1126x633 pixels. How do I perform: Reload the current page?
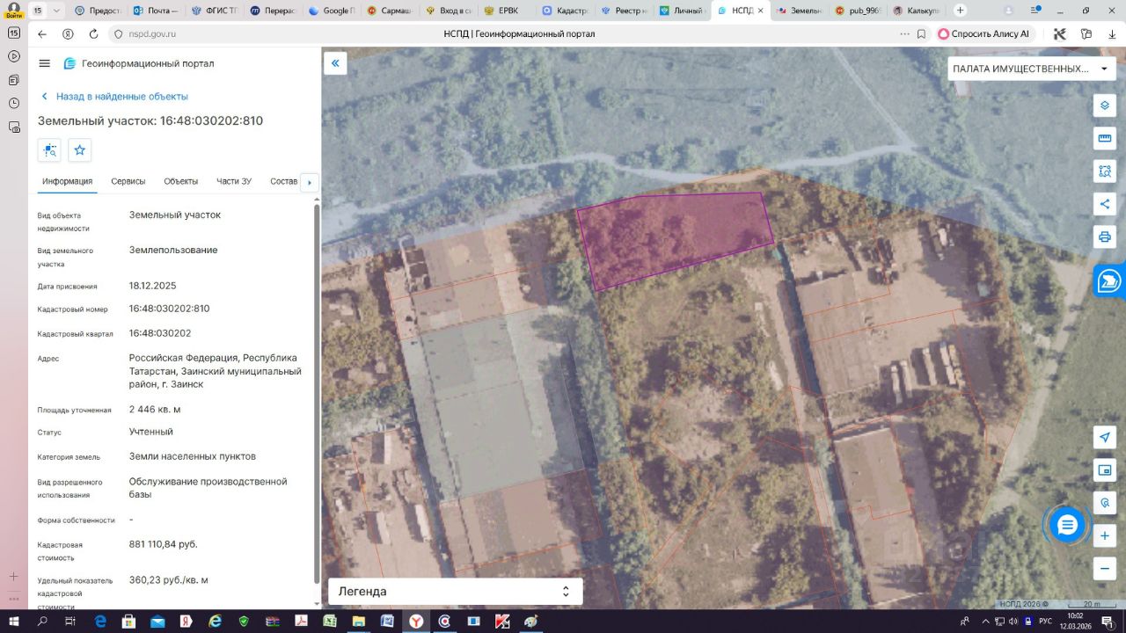coord(93,33)
